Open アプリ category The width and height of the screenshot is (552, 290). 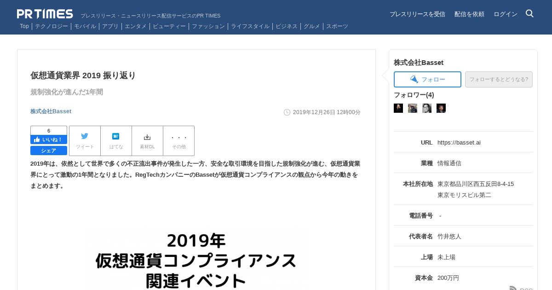pyautogui.click(x=110, y=26)
